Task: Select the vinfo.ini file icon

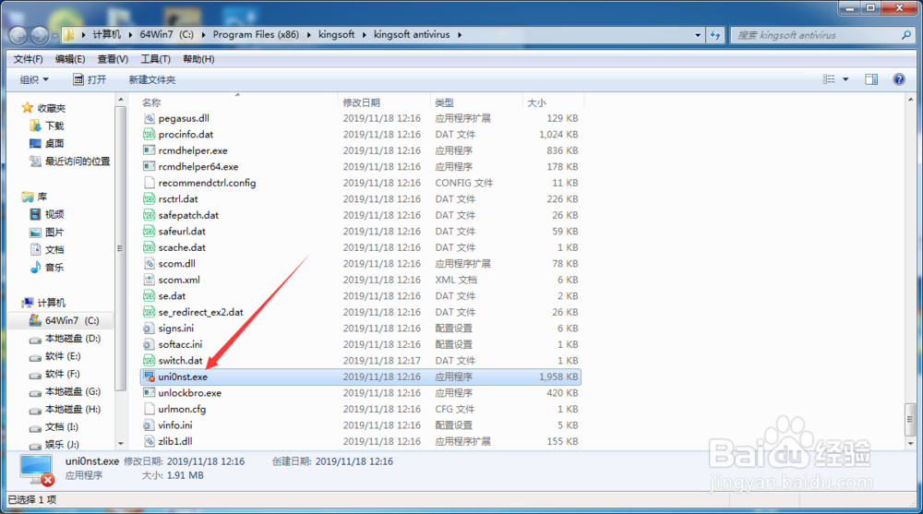Action: click(149, 425)
